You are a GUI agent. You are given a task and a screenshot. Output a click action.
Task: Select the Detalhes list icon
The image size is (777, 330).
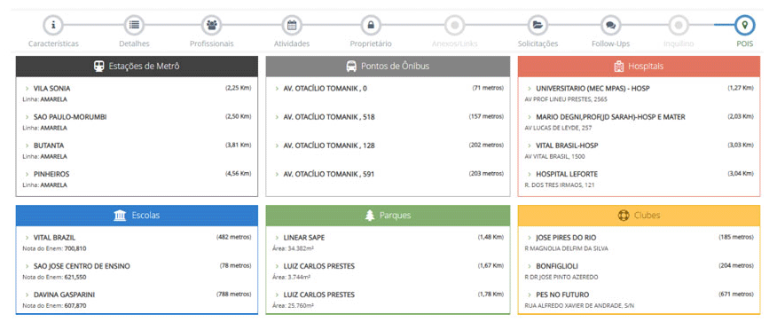point(134,25)
